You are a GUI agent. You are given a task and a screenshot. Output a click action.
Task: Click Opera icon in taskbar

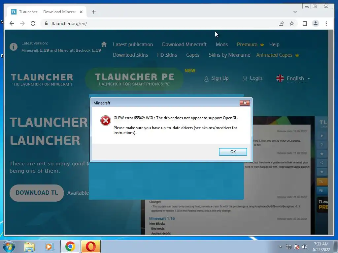tap(91, 246)
